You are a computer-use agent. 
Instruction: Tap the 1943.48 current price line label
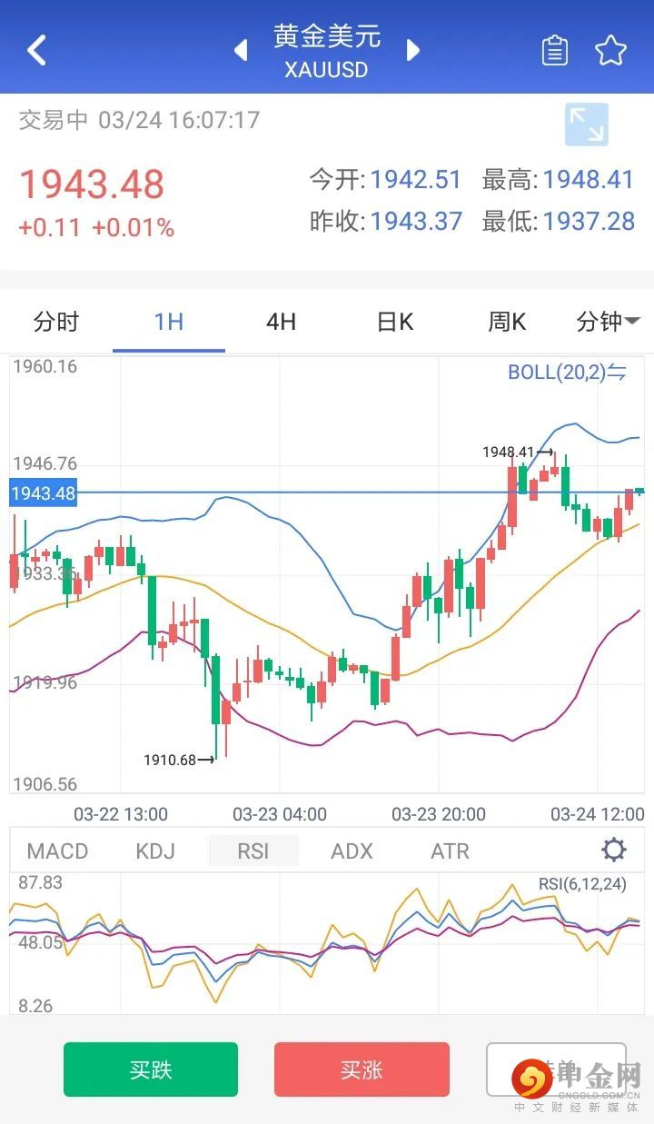[x=43, y=493]
